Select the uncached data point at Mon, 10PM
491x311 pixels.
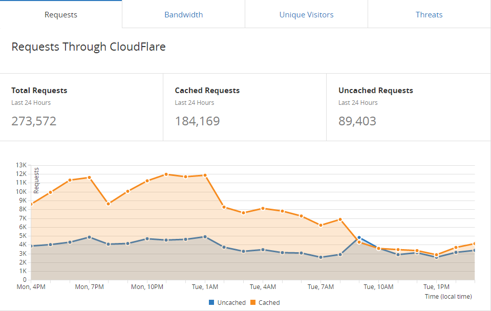pos(147,239)
